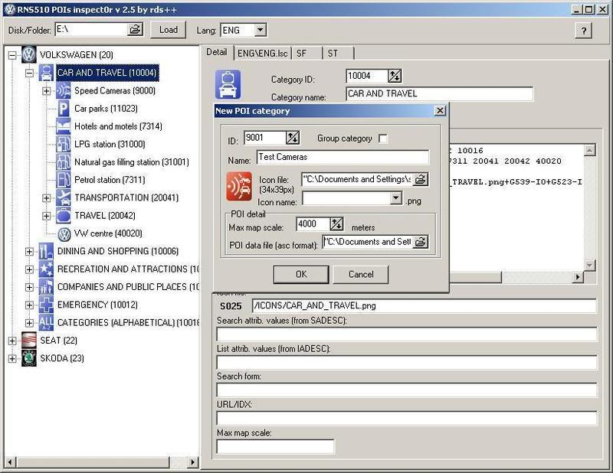Click the text area vertical scroll up arrow

pyautogui.click(x=590, y=149)
